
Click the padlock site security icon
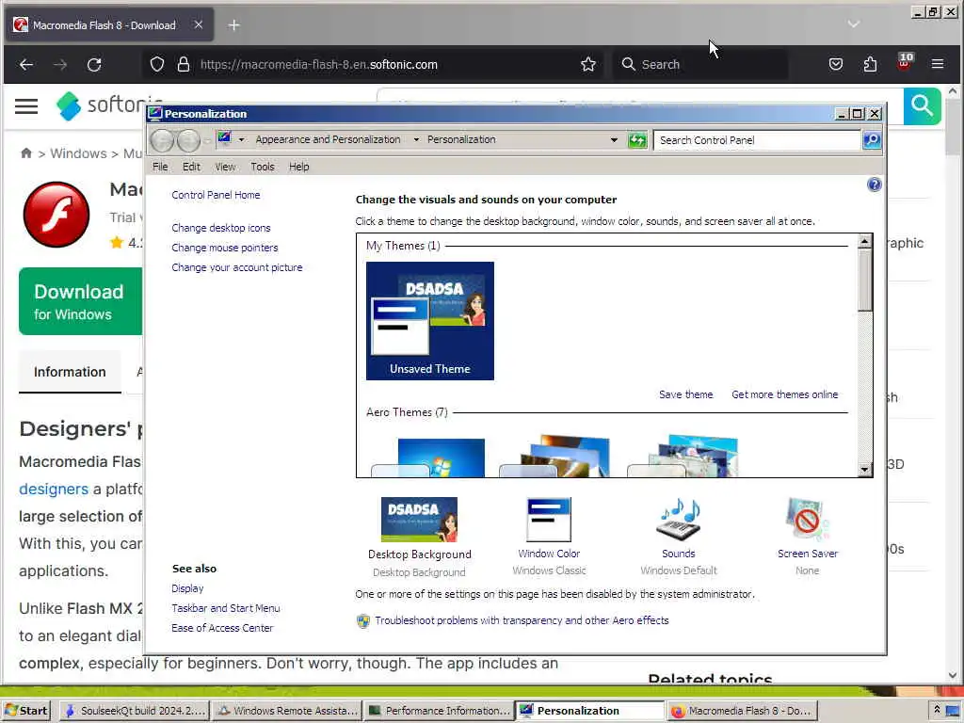(x=184, y=65)
